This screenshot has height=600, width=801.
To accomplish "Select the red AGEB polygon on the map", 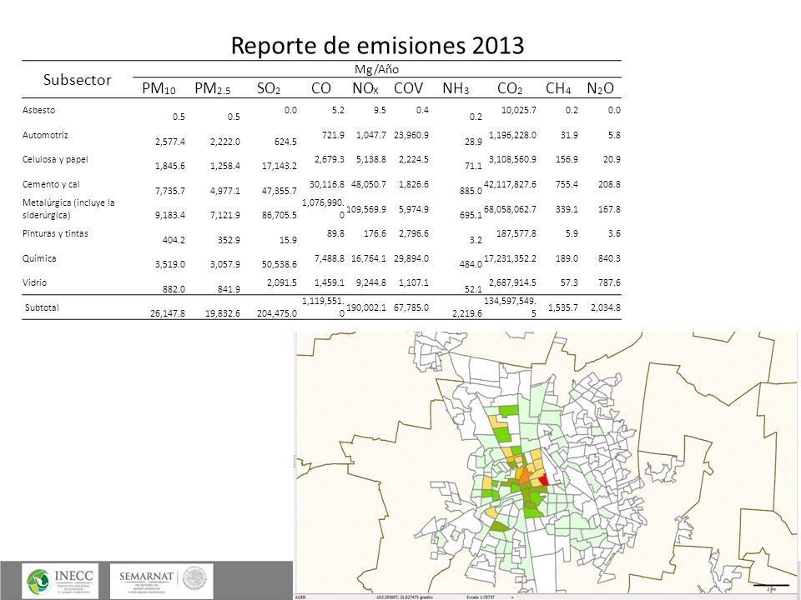I will point(544,480).
